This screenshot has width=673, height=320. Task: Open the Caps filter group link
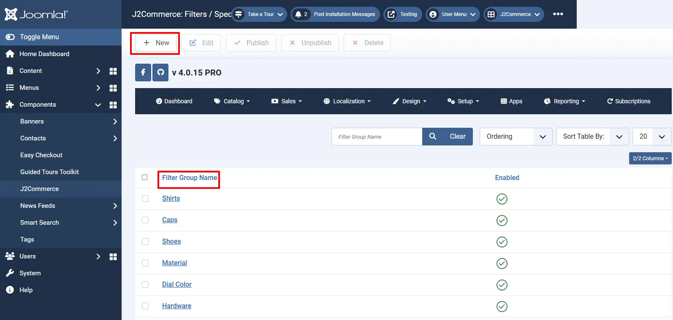(x=170, y=220)
